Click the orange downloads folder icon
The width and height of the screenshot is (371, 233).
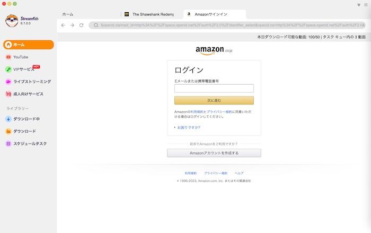pos(8,131)
